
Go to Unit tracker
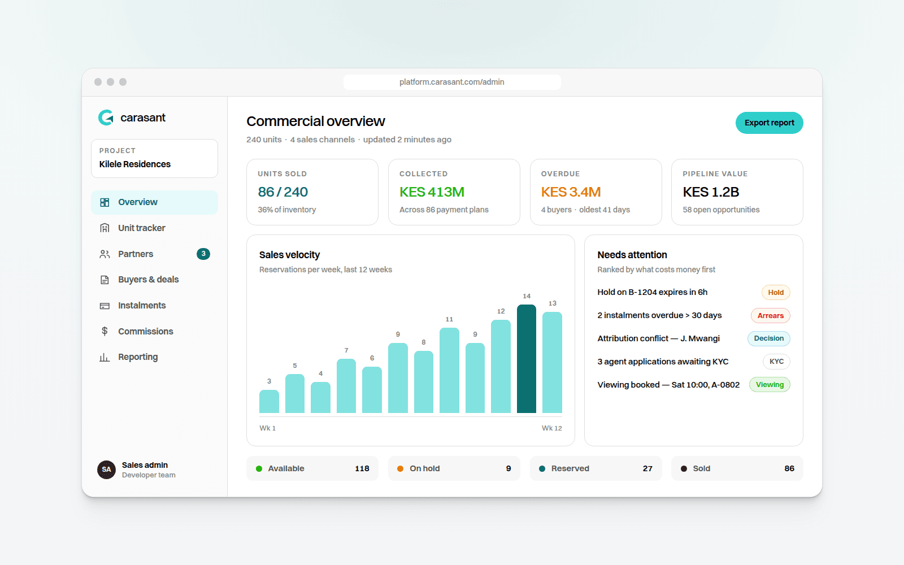tap(154, 228)
